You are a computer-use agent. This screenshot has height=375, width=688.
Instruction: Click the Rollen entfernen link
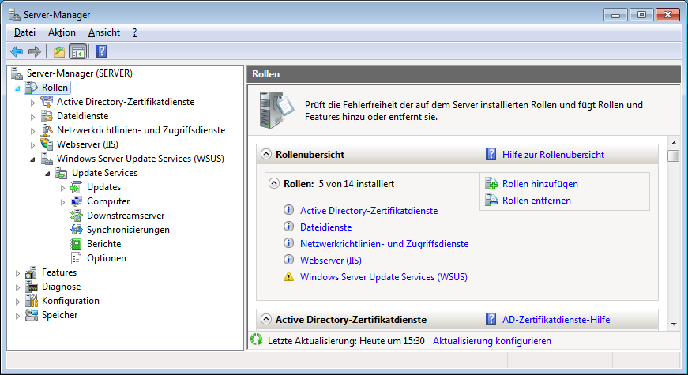[536, 201]
